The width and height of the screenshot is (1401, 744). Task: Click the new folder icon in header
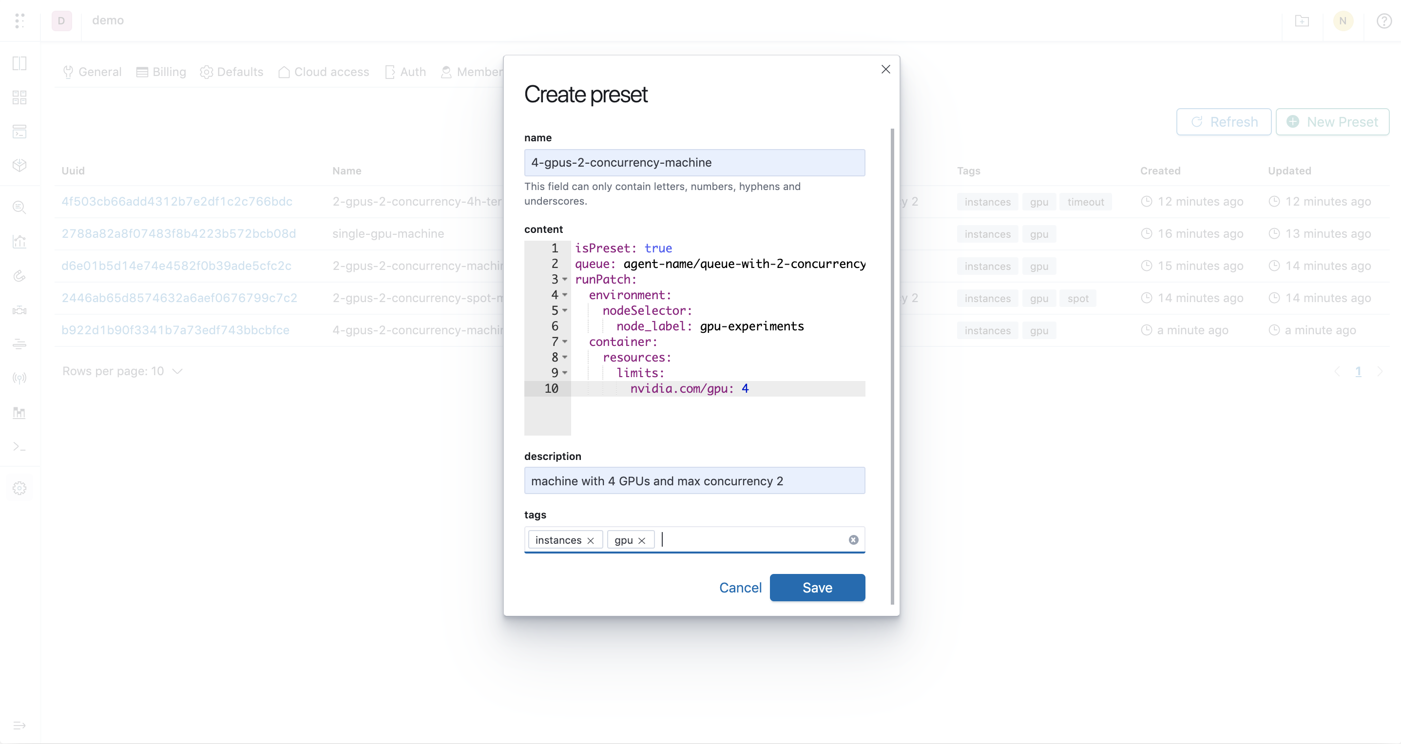click(1302, 20)
